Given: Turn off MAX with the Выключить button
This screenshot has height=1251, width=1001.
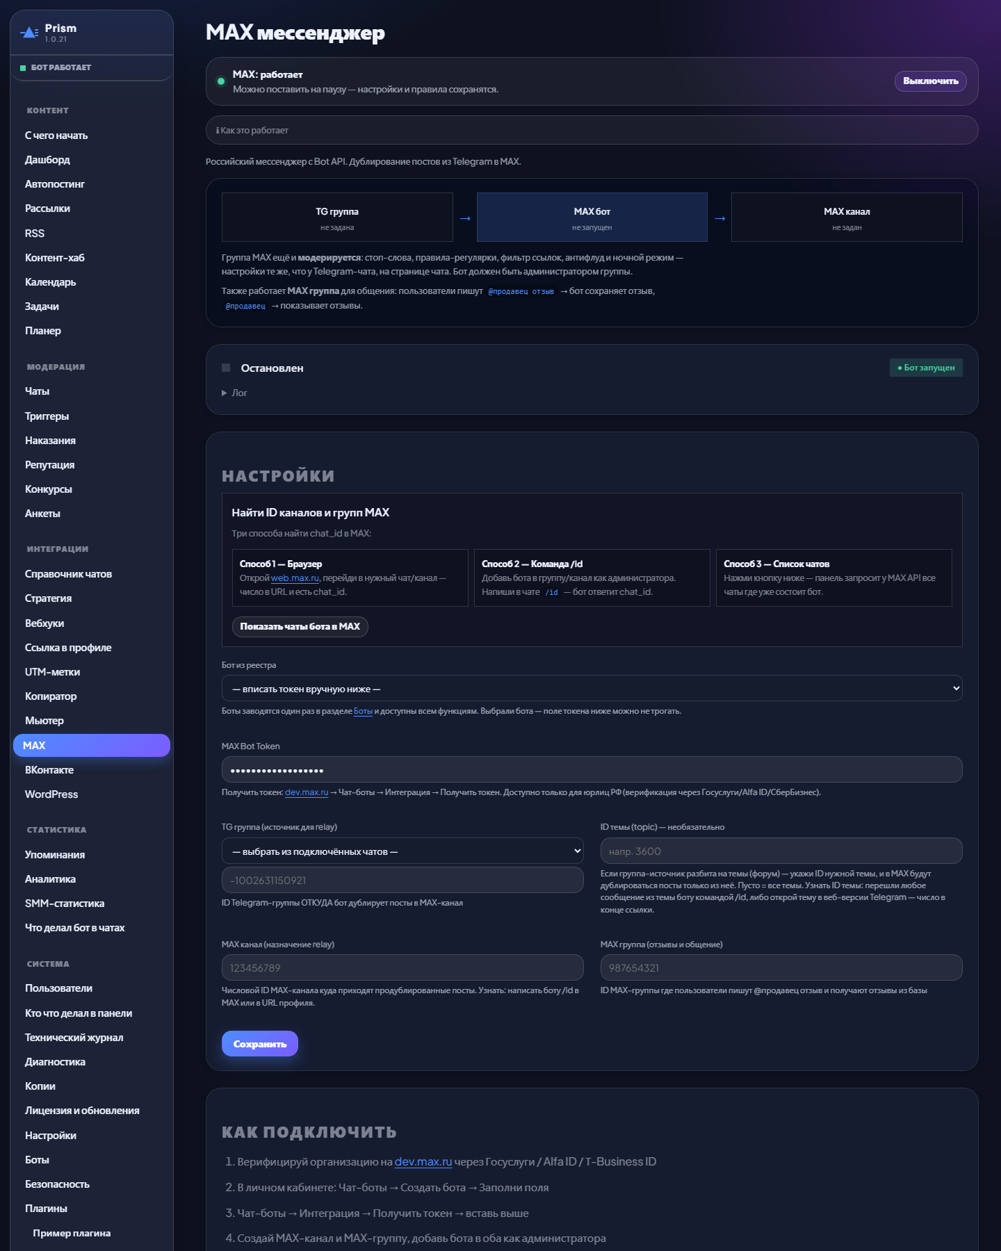Looking at the screenshot, I should point(930,81).
